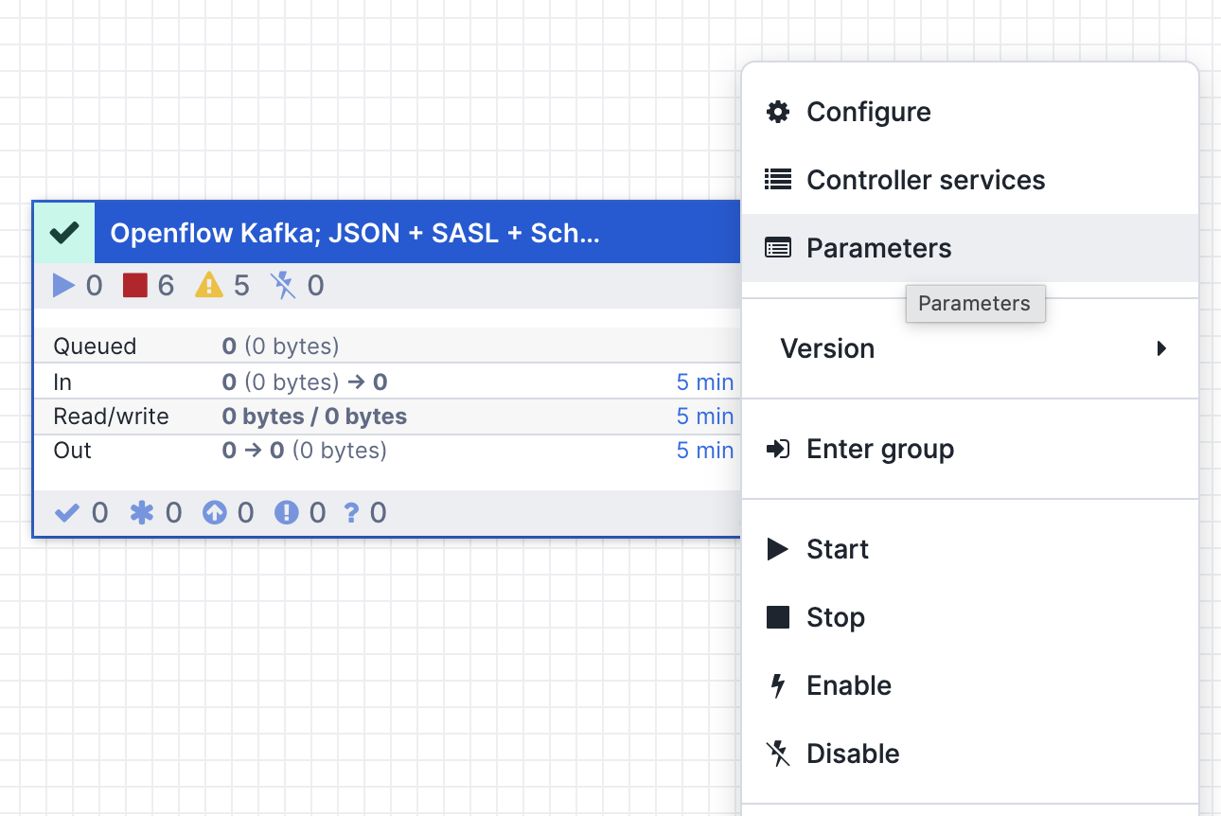1221x816 pixels.
Task: Open the Version menu entry
Action: point(970,348)
